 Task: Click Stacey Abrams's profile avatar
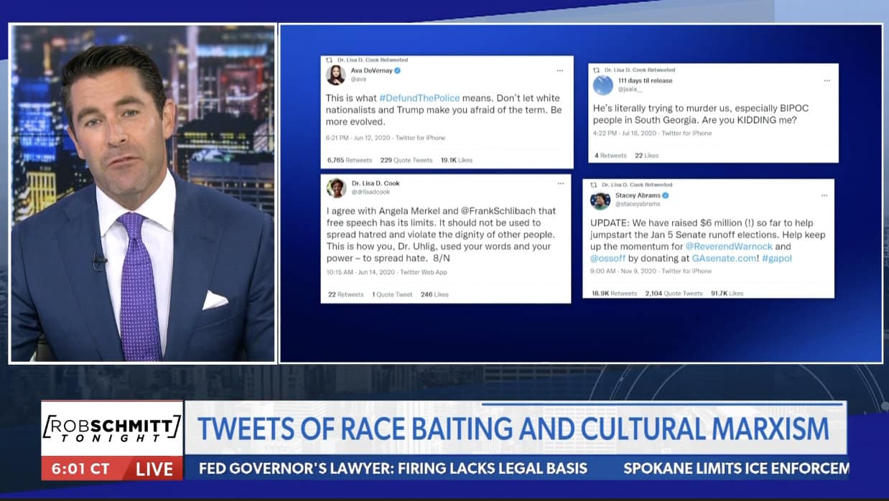tap(600, 200)
